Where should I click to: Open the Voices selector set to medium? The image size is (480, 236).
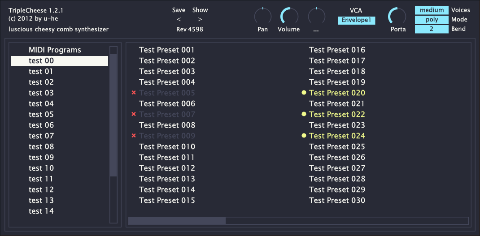click(x=432, y=10)
